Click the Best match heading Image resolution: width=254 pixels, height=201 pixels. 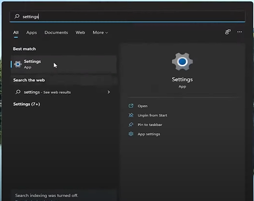tap(24, 49)
